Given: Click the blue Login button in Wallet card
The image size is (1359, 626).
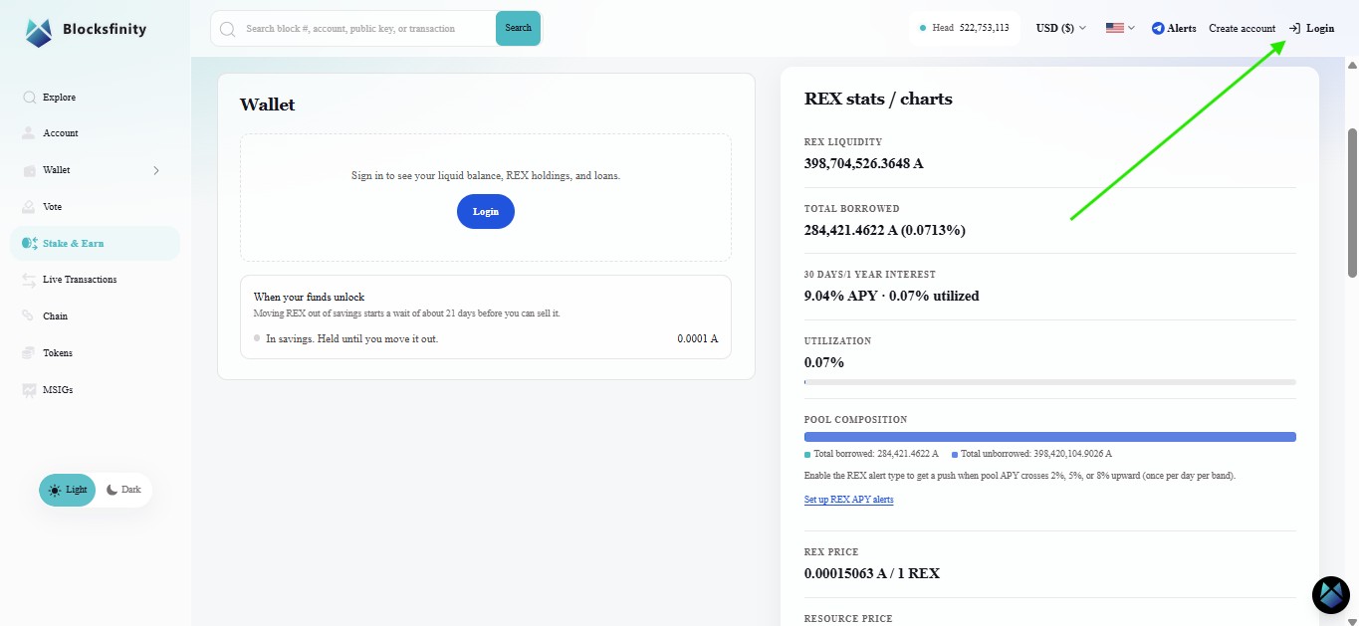Looking at the screenshot, I should point(486,212).
